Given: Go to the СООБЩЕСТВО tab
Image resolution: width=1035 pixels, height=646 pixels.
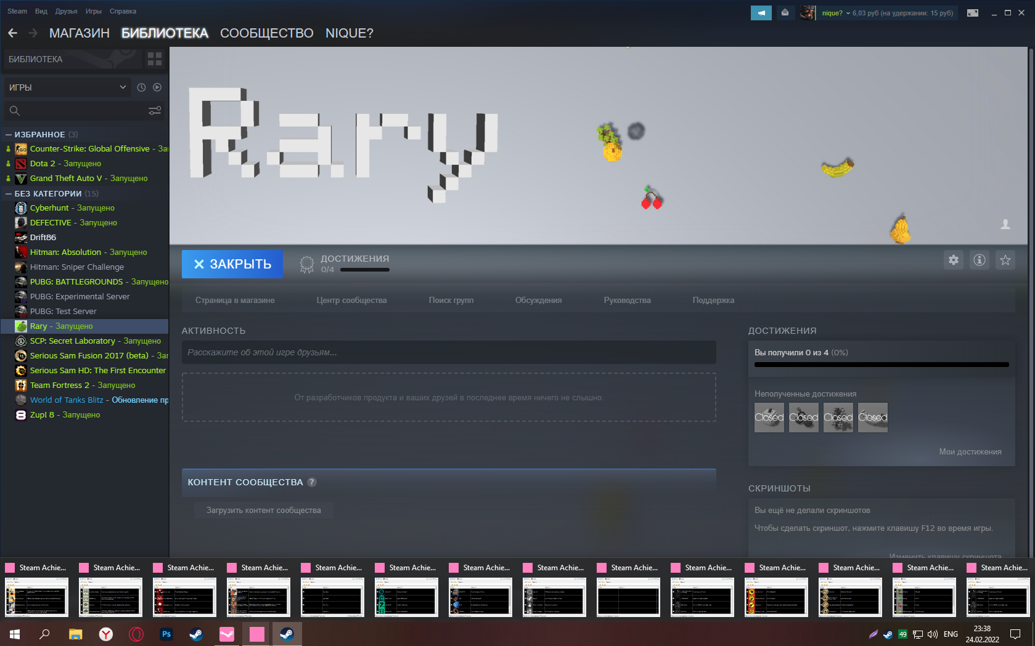Looking at the screenshot, I should [267, 33].
